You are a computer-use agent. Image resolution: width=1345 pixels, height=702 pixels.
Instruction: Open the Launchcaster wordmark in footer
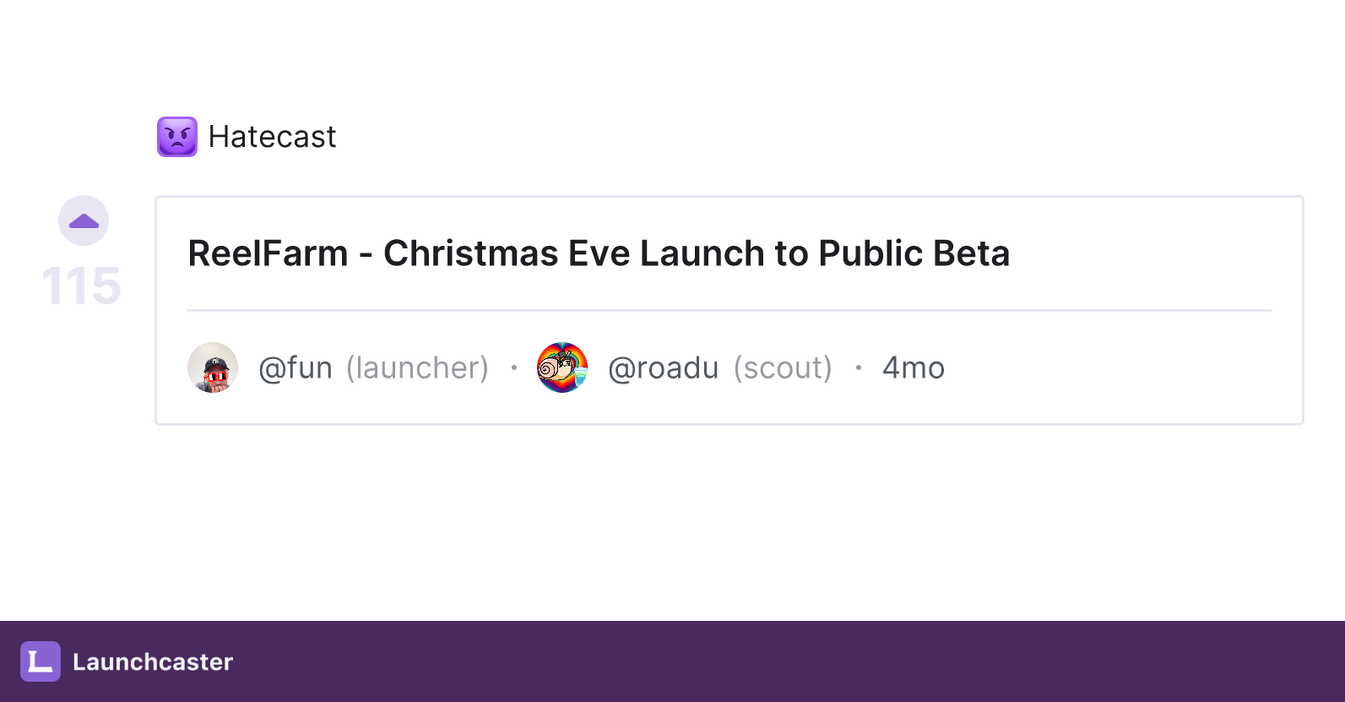pyautogui.click(x=153, y=661)
